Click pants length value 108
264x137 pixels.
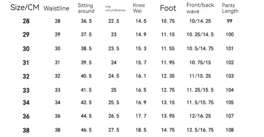pos(230,130)
